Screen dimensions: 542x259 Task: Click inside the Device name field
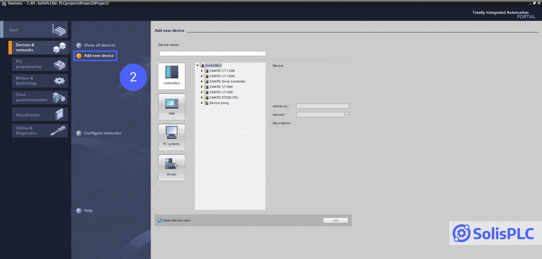(212, 53)
